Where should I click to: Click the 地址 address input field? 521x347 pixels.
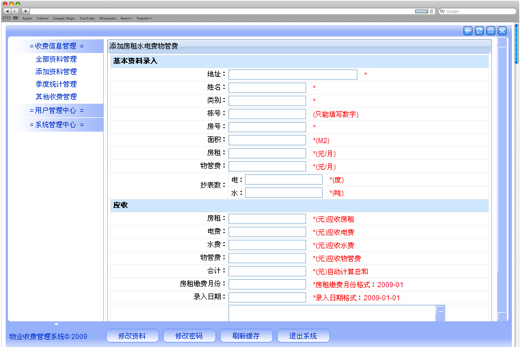pyautogui.click(x=293, y=75)
